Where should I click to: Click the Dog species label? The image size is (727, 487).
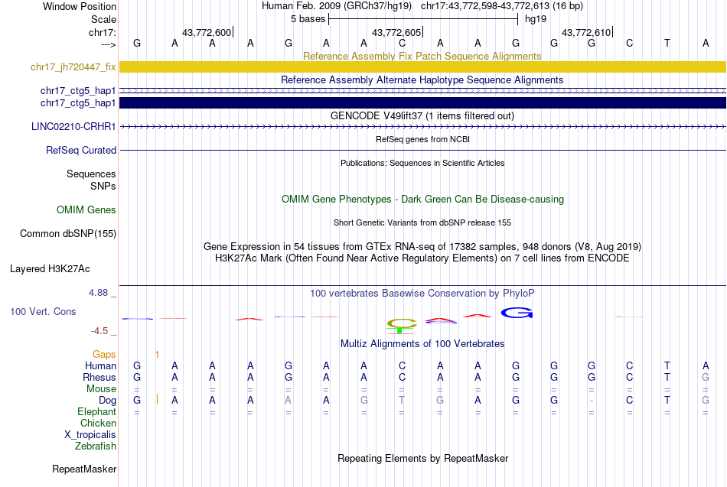[107, 401]
